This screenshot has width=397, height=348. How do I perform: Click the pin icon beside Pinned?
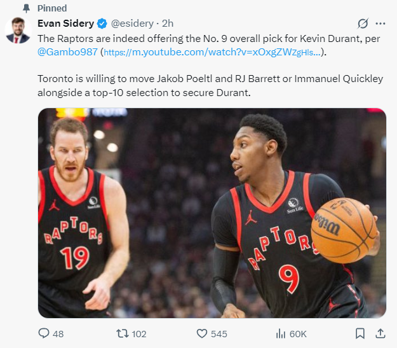point(27,9)
